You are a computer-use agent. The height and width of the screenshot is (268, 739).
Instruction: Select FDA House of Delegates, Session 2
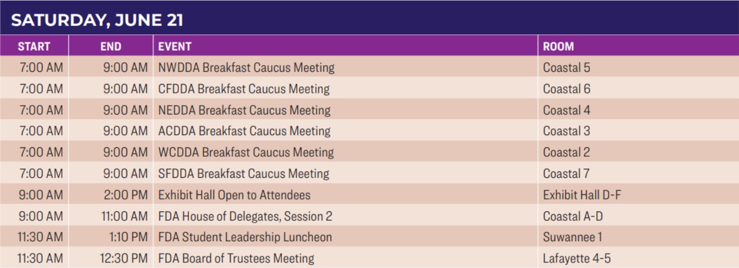pos(245,216)
